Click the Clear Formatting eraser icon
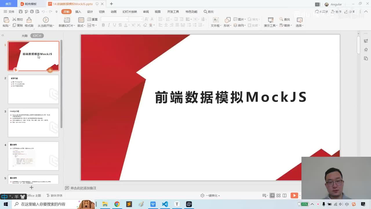 [x=145, y=25]
